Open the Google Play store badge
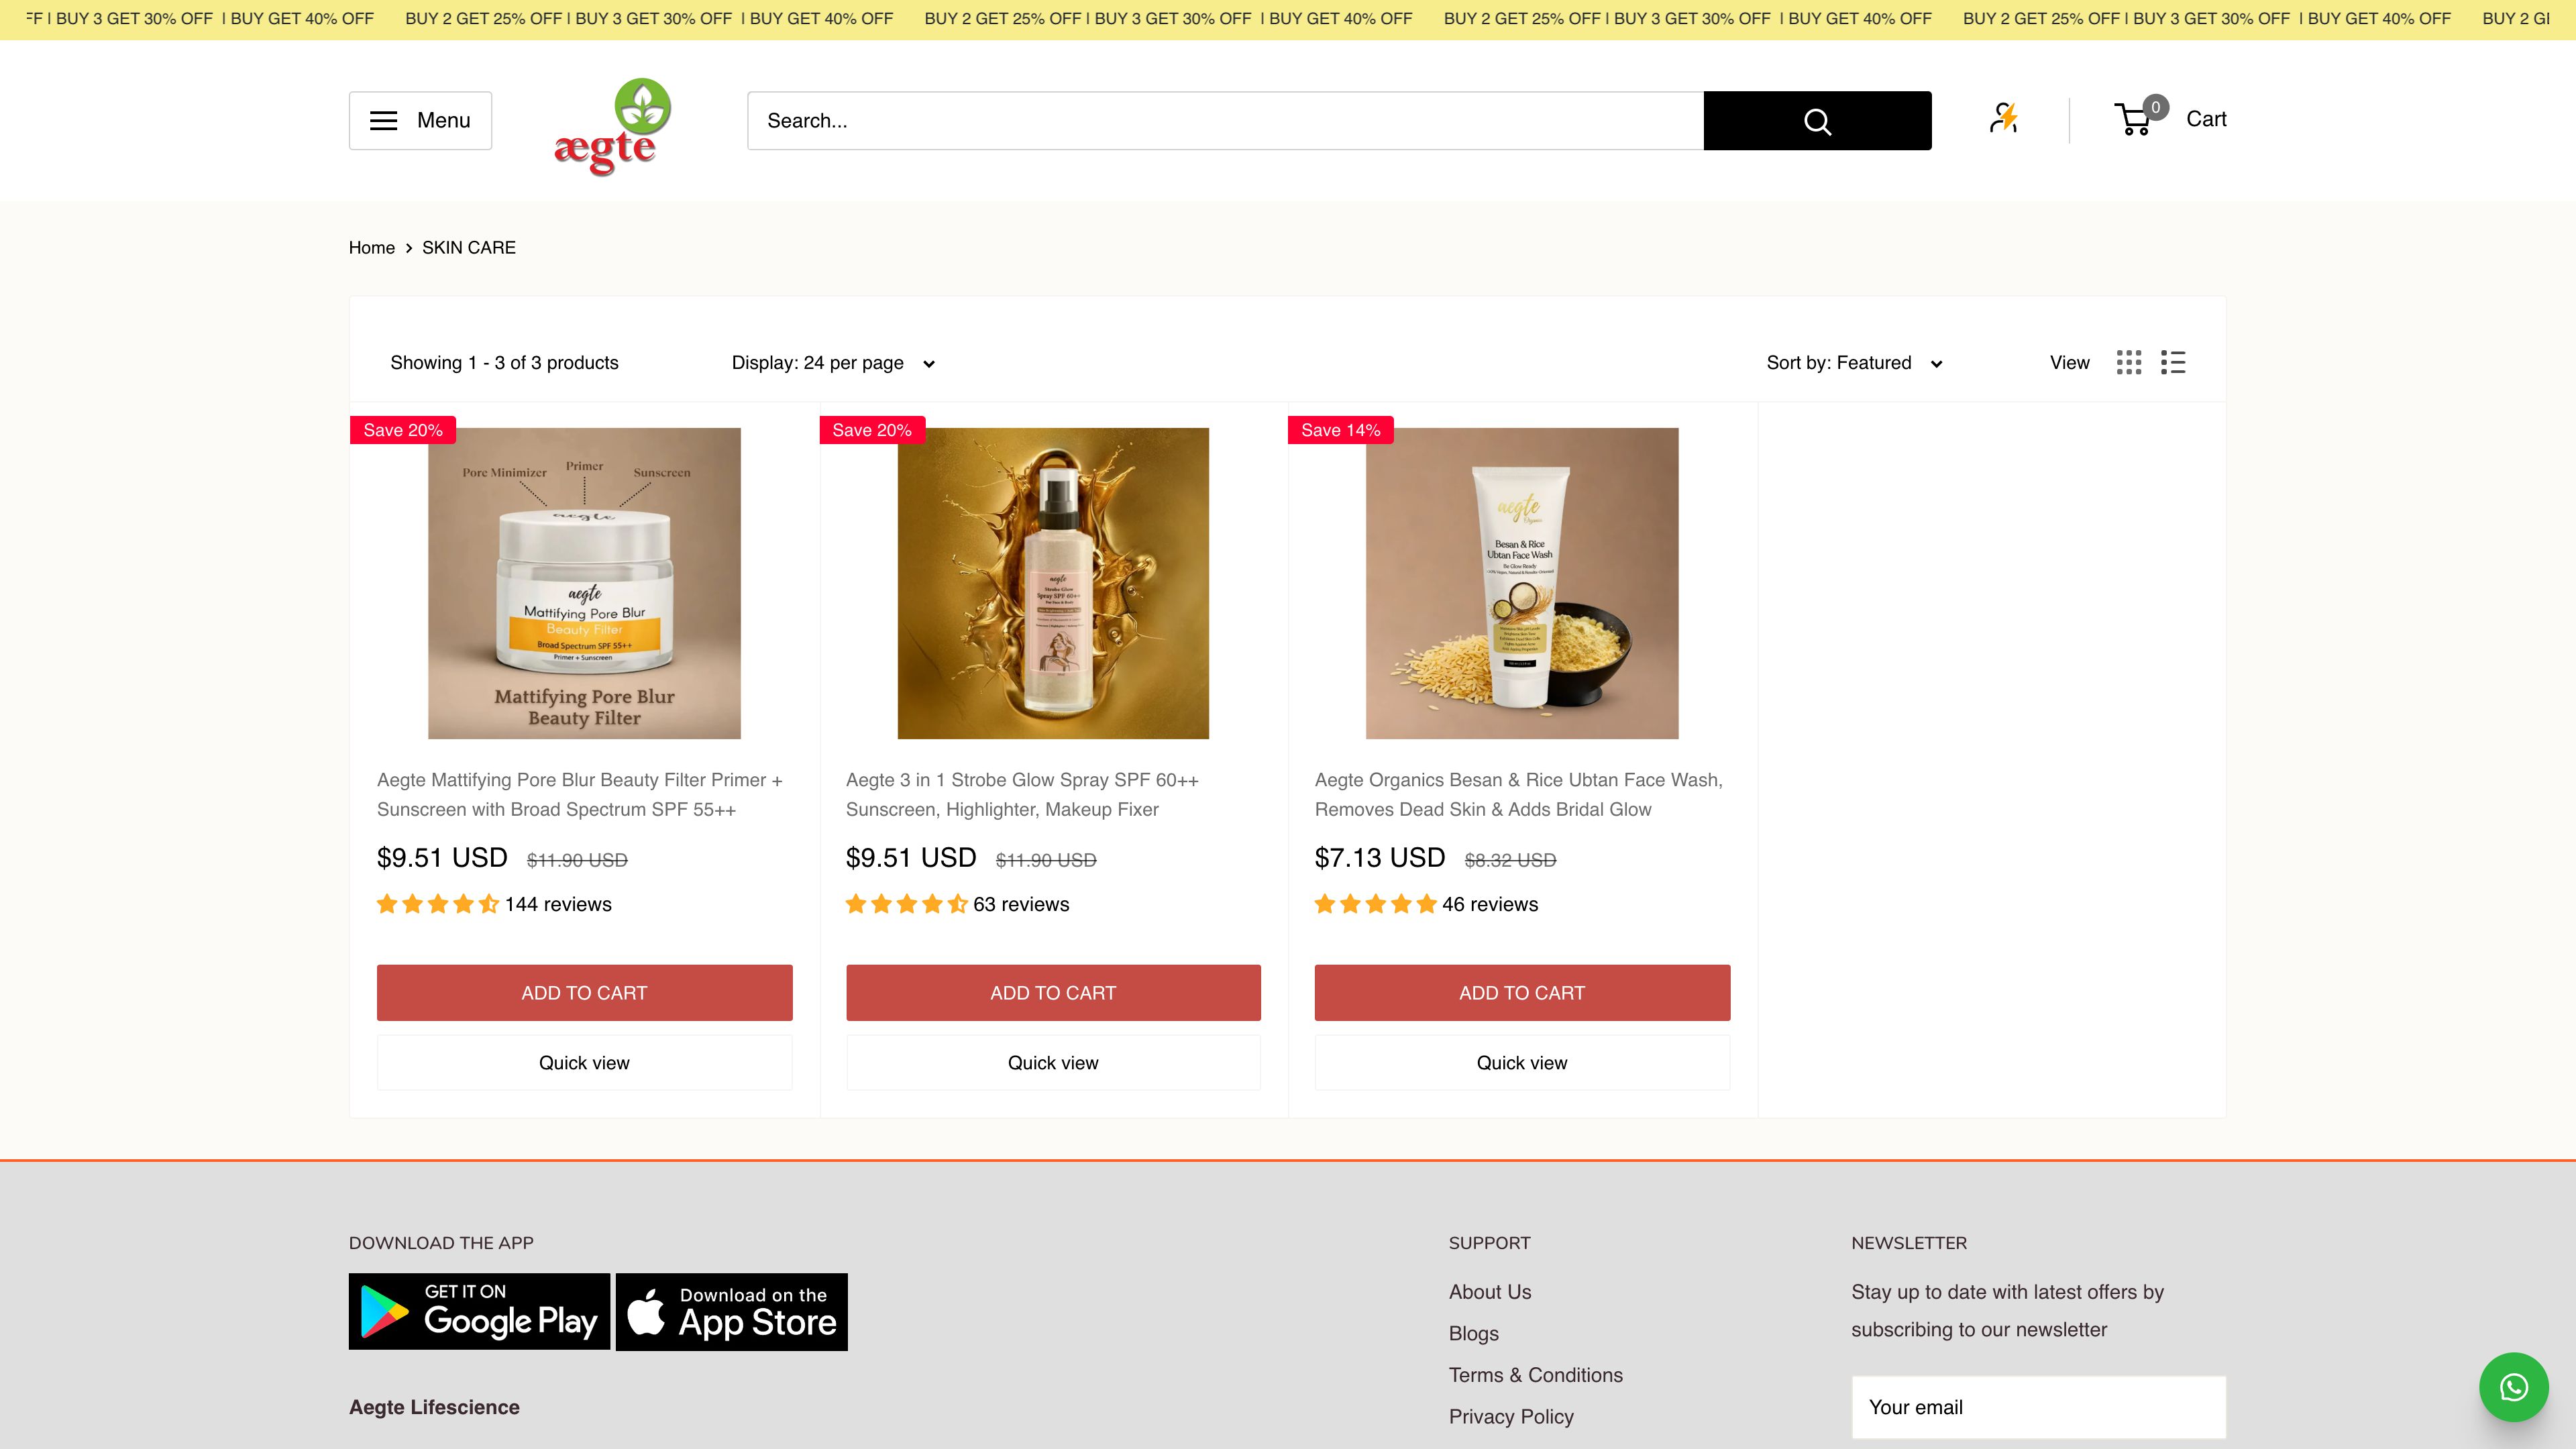The width and height of the screenshot is (2576, 1449). pyautogui.click(x=479, y=1311)
